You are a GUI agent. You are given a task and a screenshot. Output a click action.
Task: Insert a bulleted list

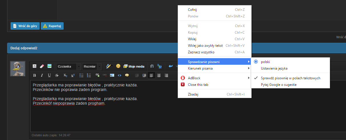tap(81, 75)
